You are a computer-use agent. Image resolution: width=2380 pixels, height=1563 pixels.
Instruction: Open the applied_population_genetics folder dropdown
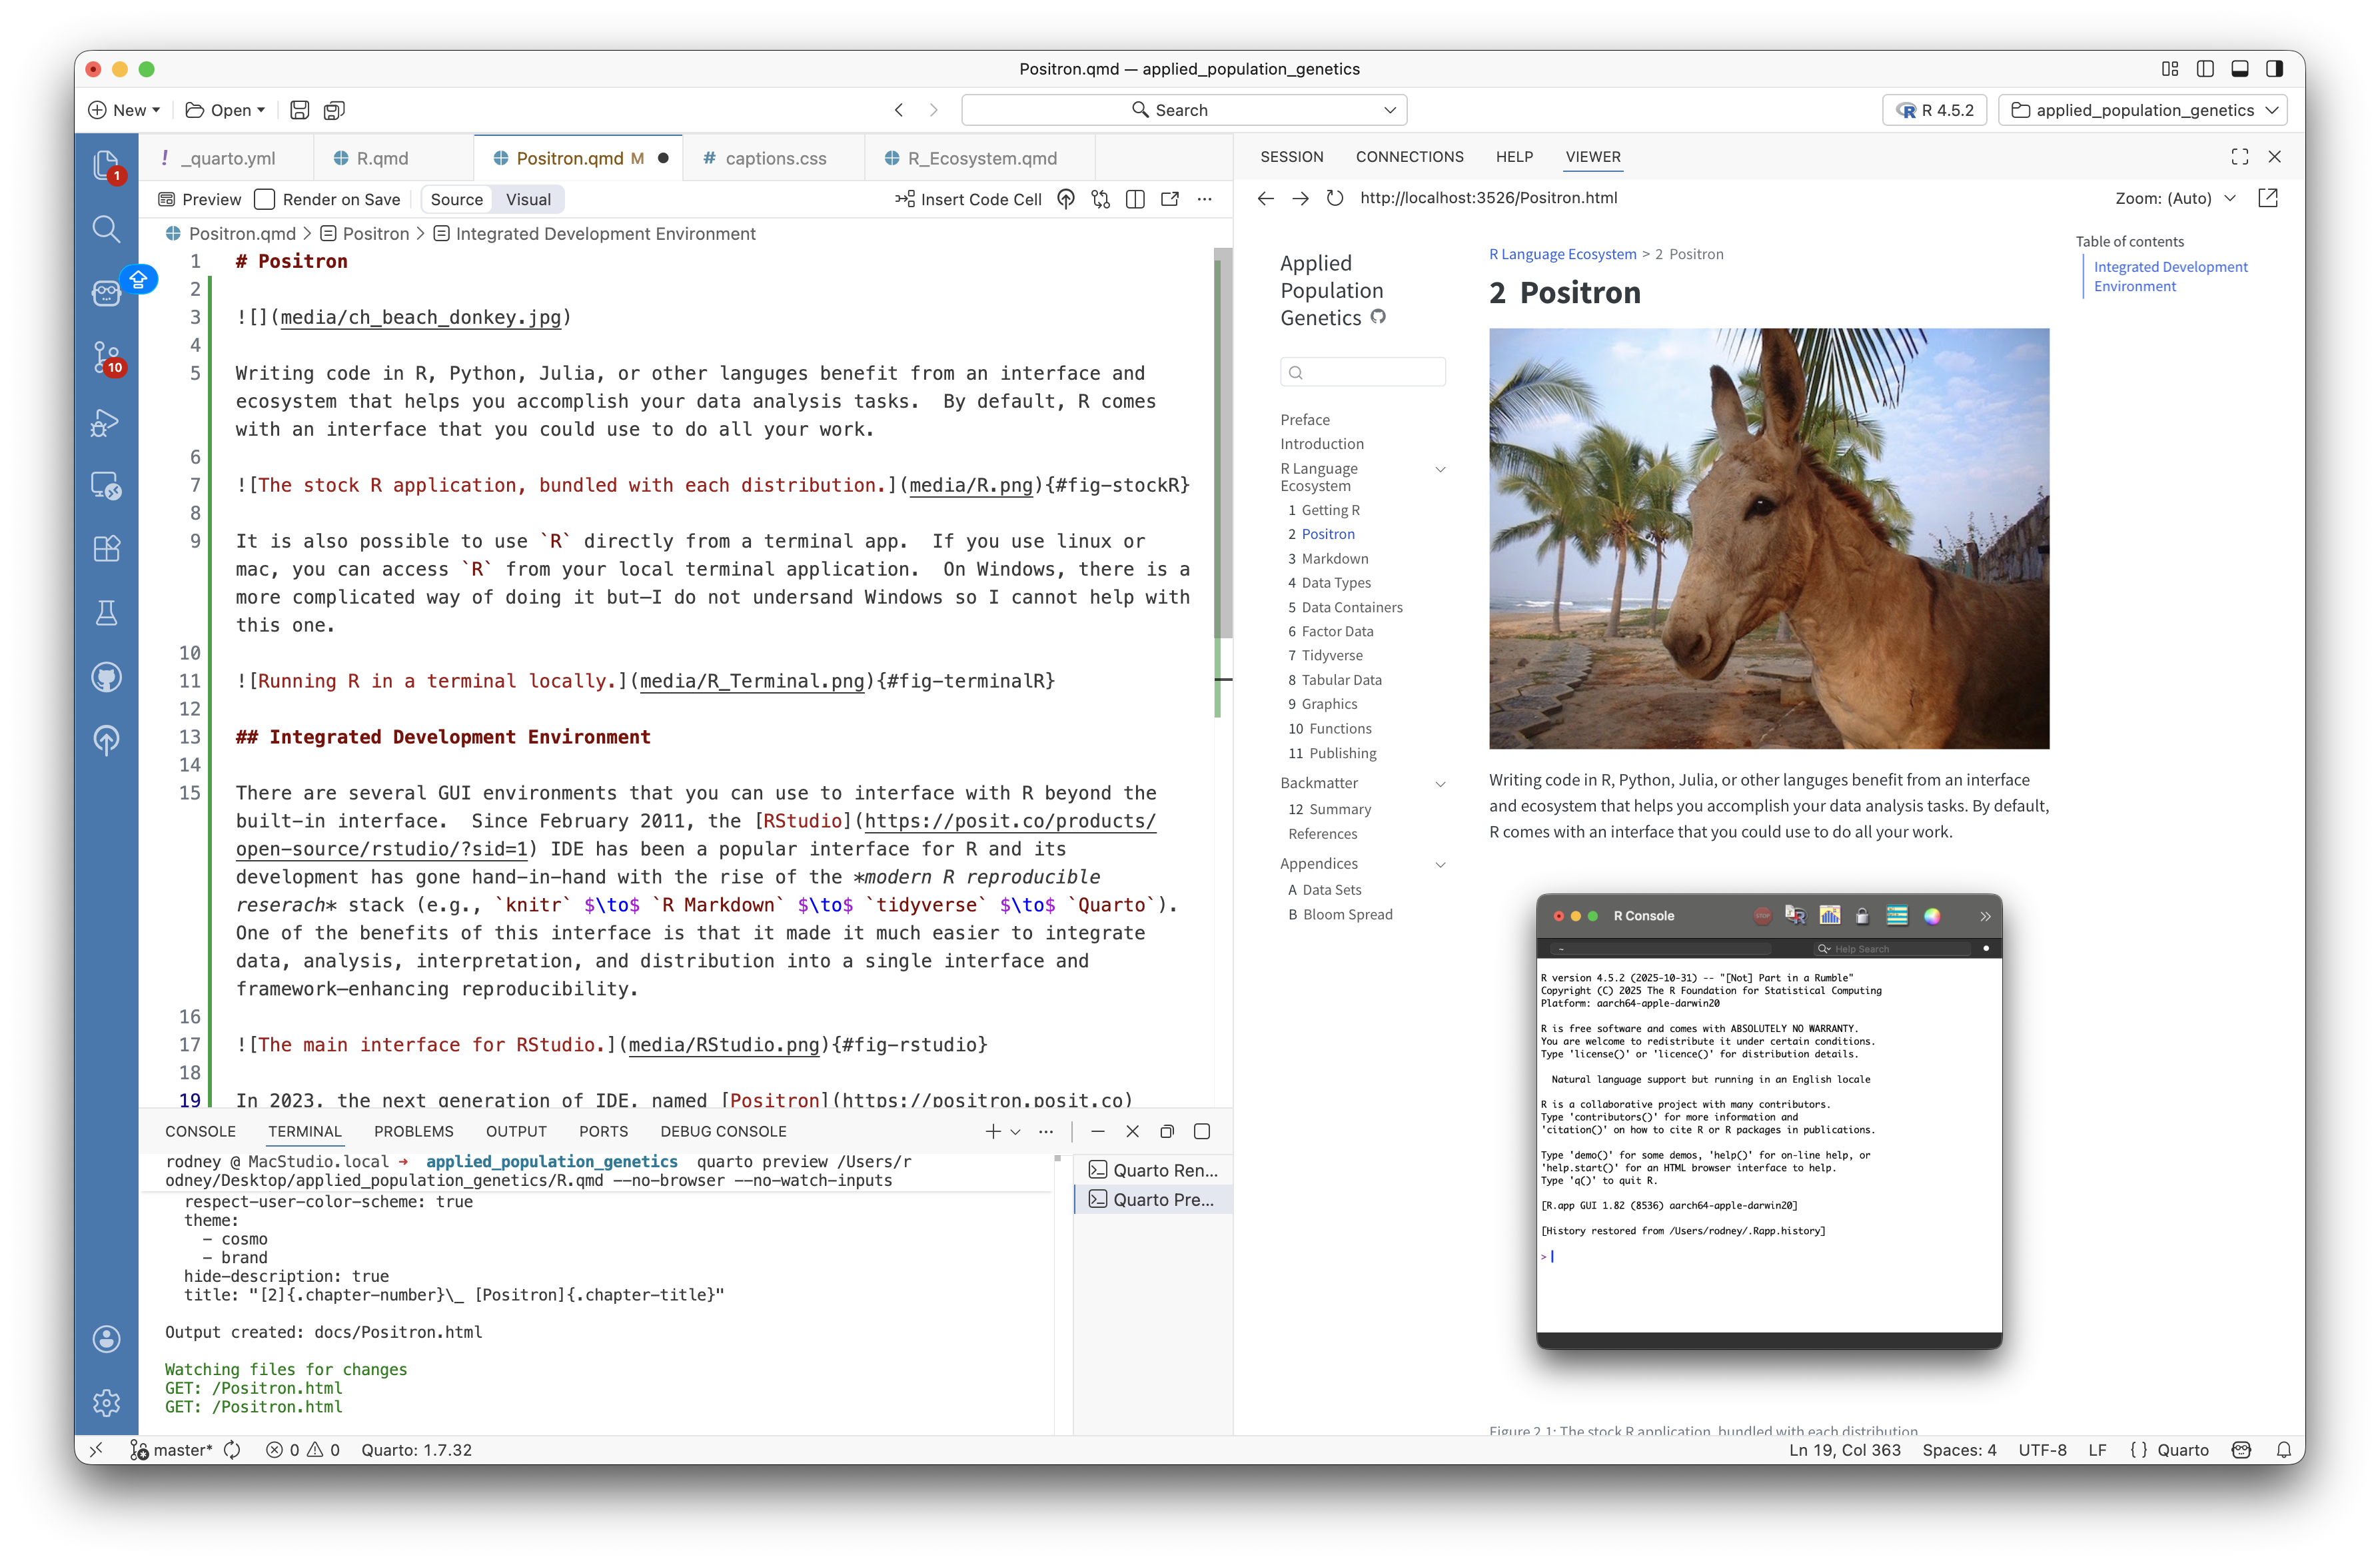click(2144, 110)
